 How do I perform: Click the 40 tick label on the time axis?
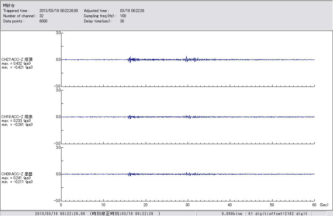tap(230, 205)
